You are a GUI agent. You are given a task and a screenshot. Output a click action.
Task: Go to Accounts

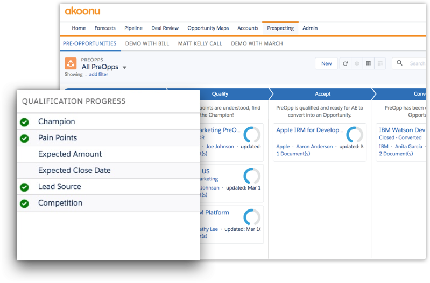(x=248, y=28)
